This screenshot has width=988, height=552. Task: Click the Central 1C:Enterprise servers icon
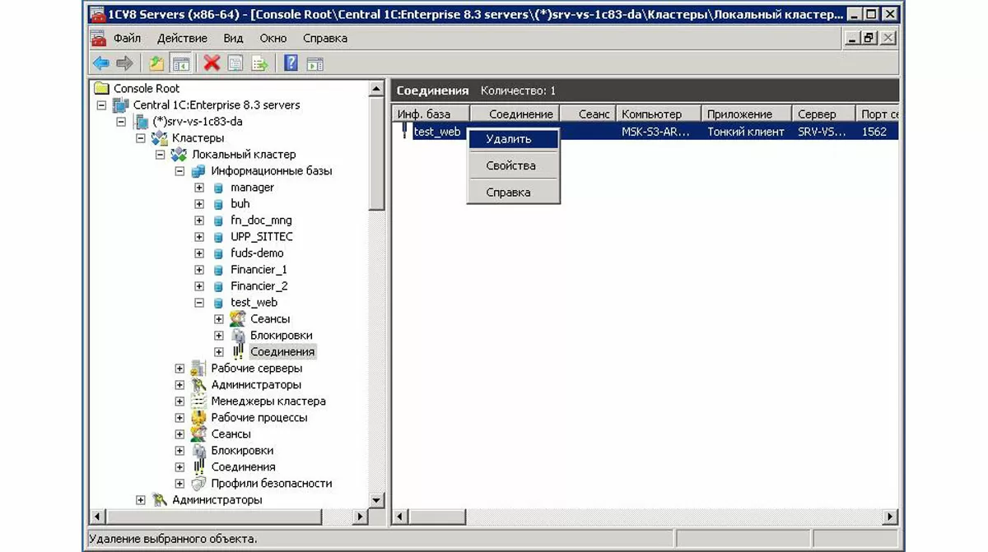121,104
